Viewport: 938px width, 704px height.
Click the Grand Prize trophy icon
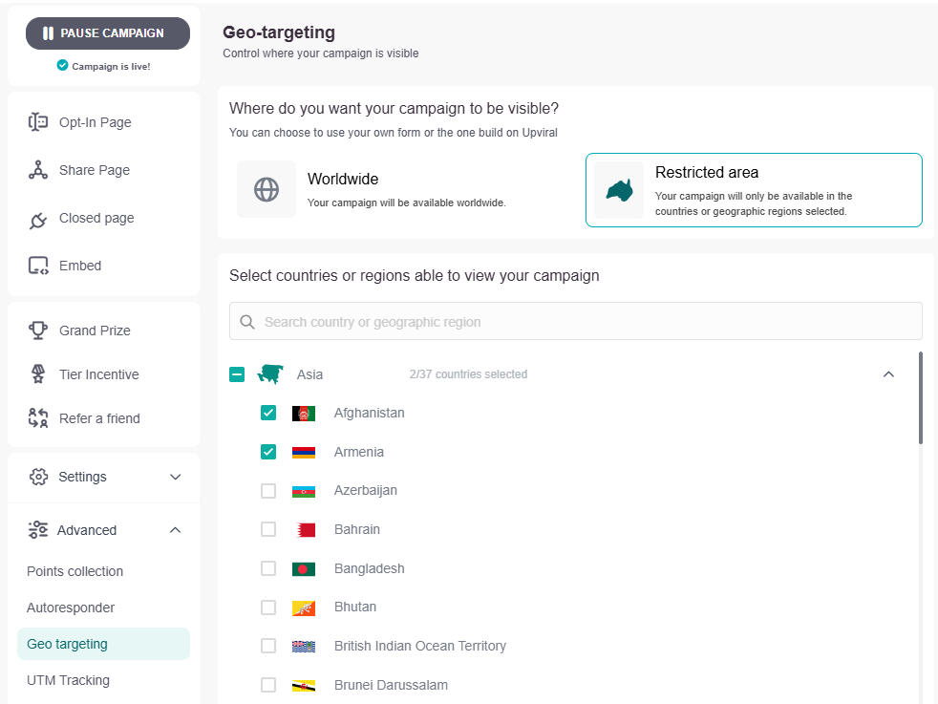point(38,331)
